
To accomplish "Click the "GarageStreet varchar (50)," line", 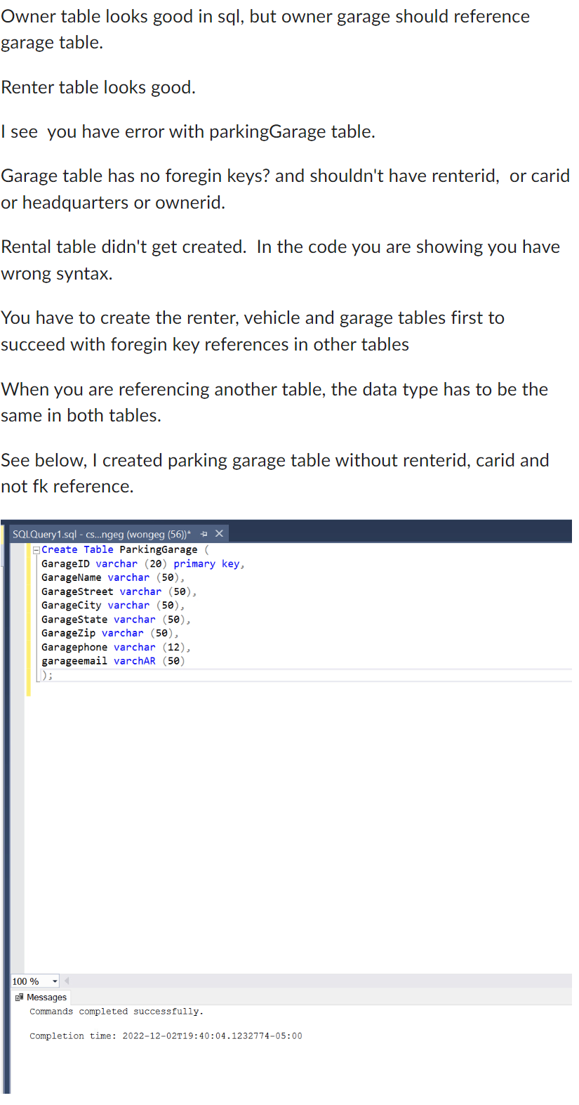I will tap(119, 591).
